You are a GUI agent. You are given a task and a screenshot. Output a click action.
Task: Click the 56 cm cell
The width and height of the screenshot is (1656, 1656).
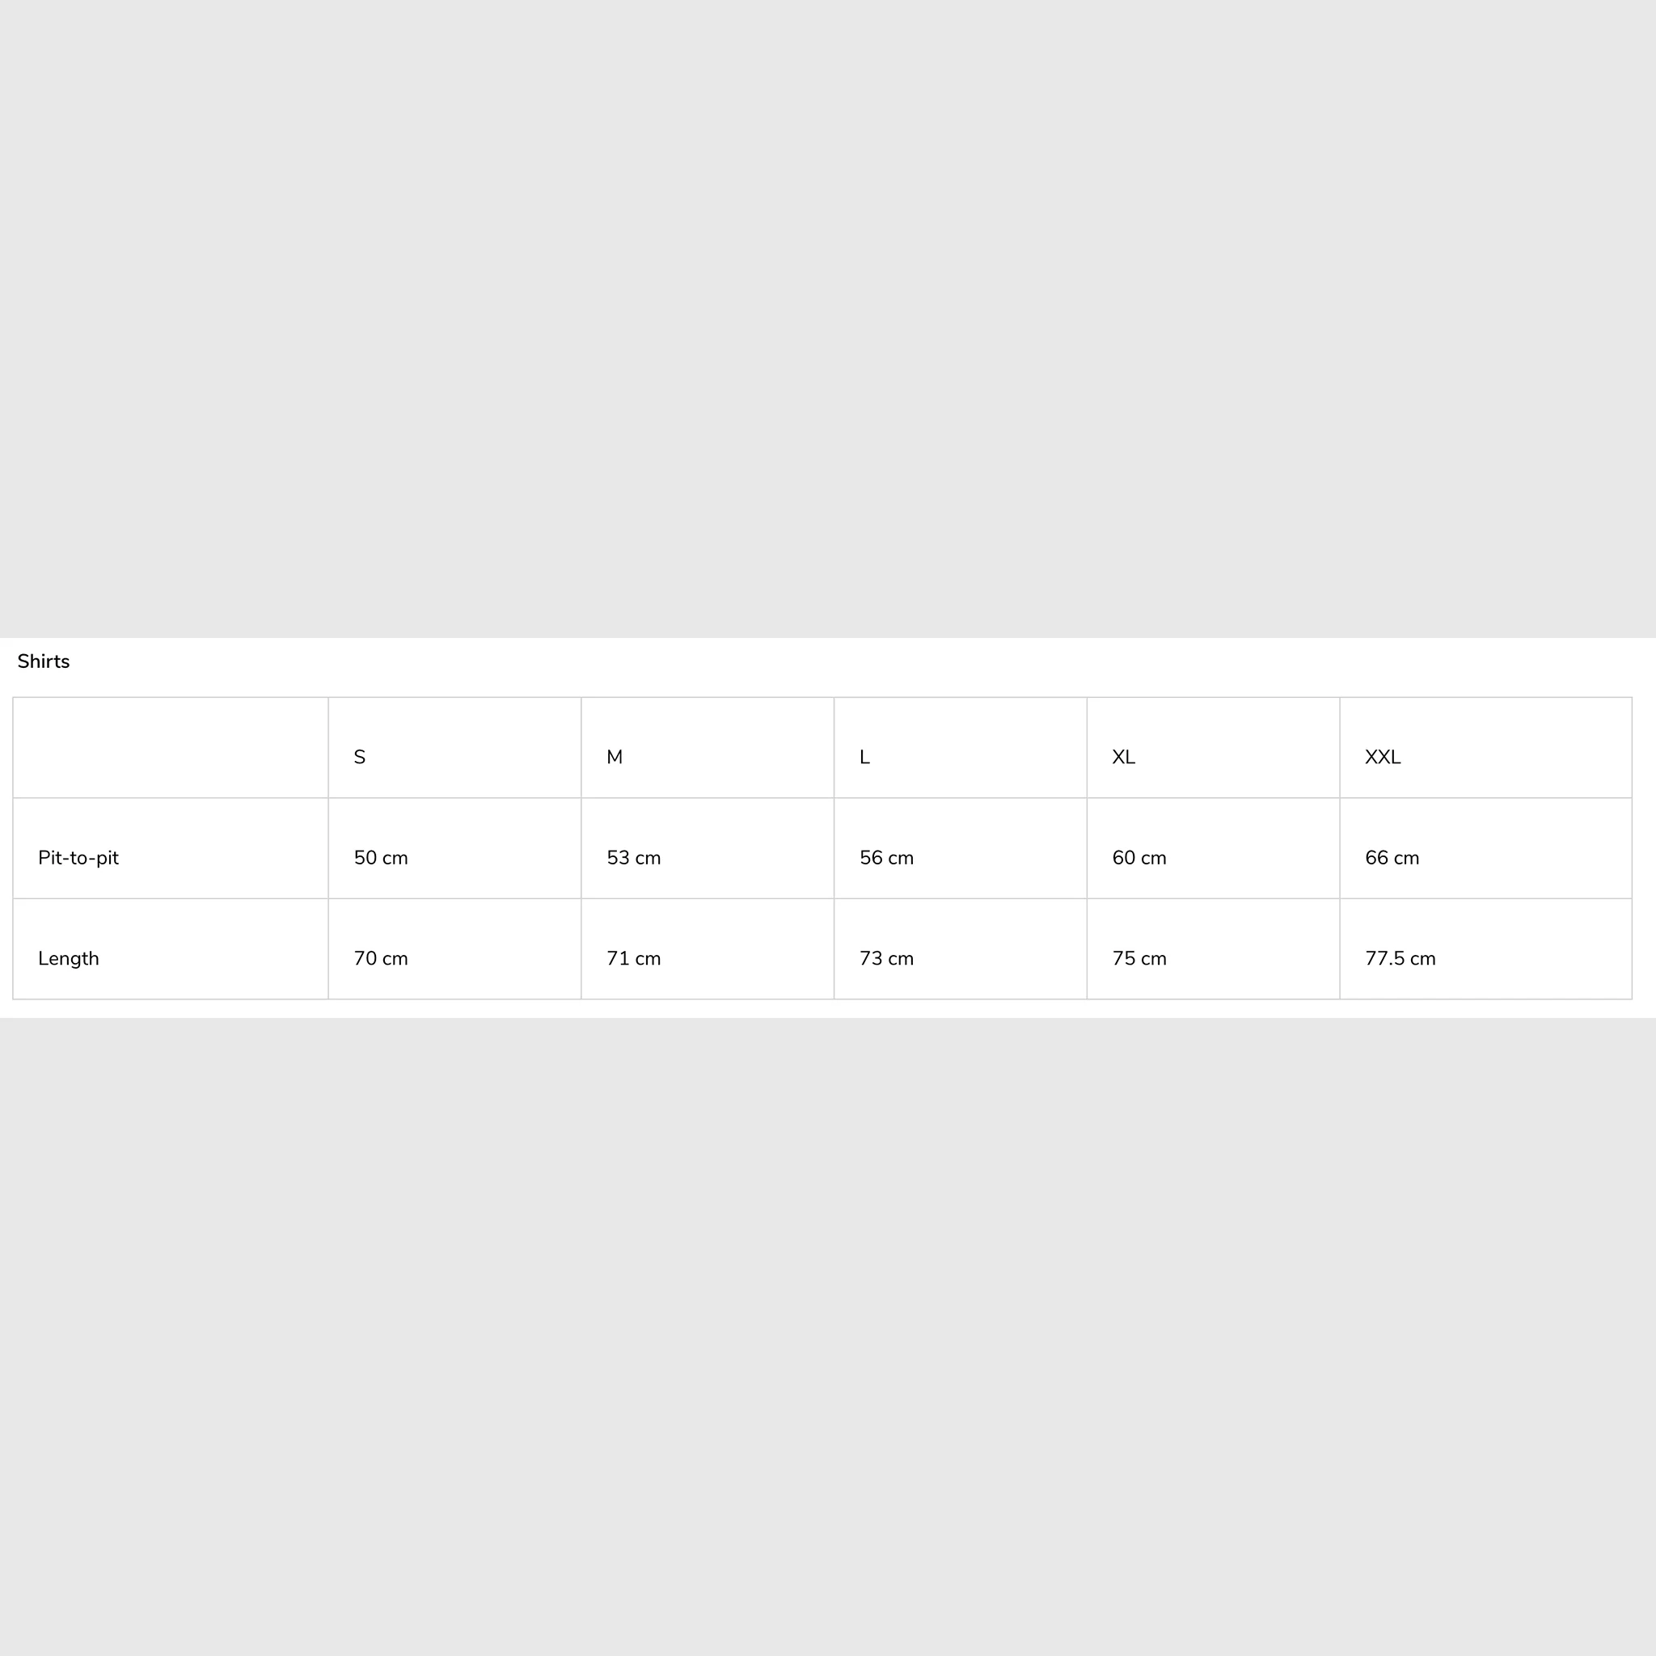click(960, 848)
